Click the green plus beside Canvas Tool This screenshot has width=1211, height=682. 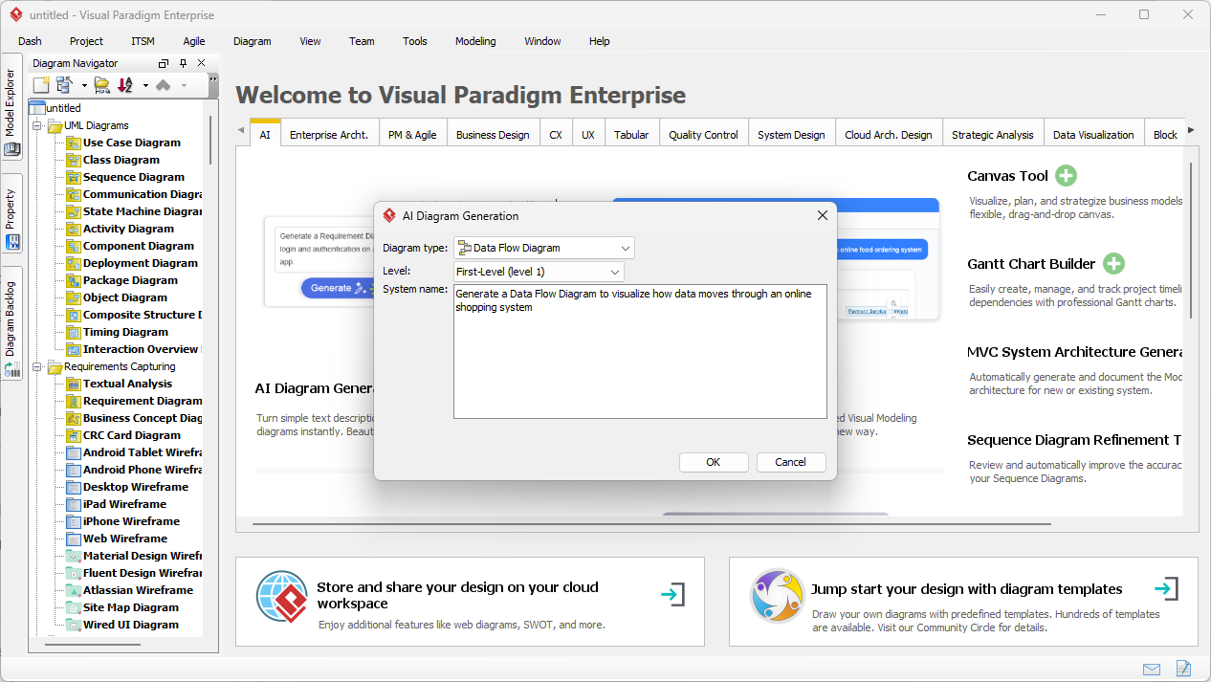coord(1066,176)
